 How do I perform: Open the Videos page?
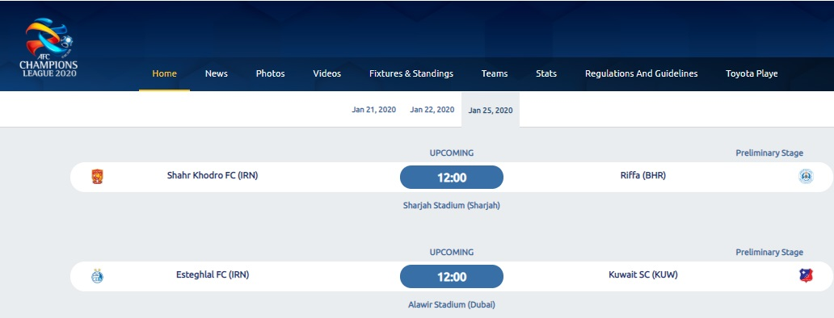tap(327, 73)
